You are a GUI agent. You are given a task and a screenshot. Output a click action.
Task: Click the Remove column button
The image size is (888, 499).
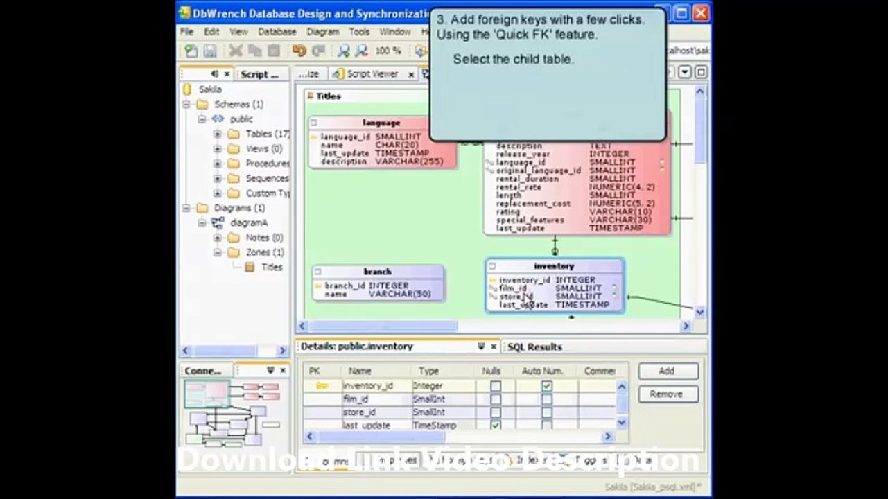667,394
